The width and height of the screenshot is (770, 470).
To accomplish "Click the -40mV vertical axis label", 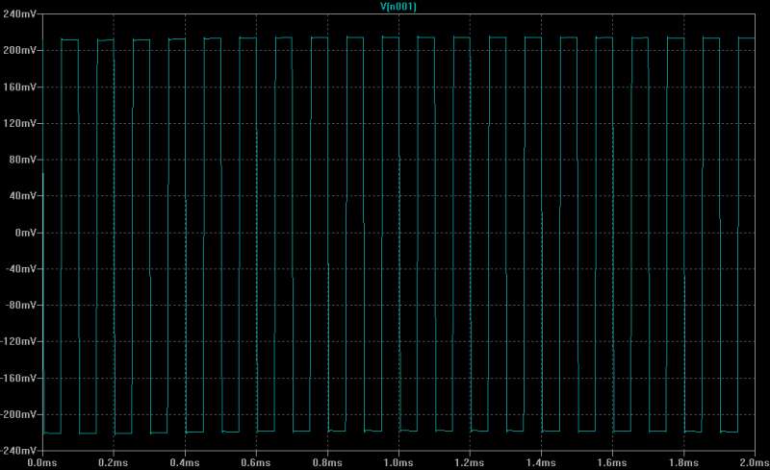I will click(20, 269).
